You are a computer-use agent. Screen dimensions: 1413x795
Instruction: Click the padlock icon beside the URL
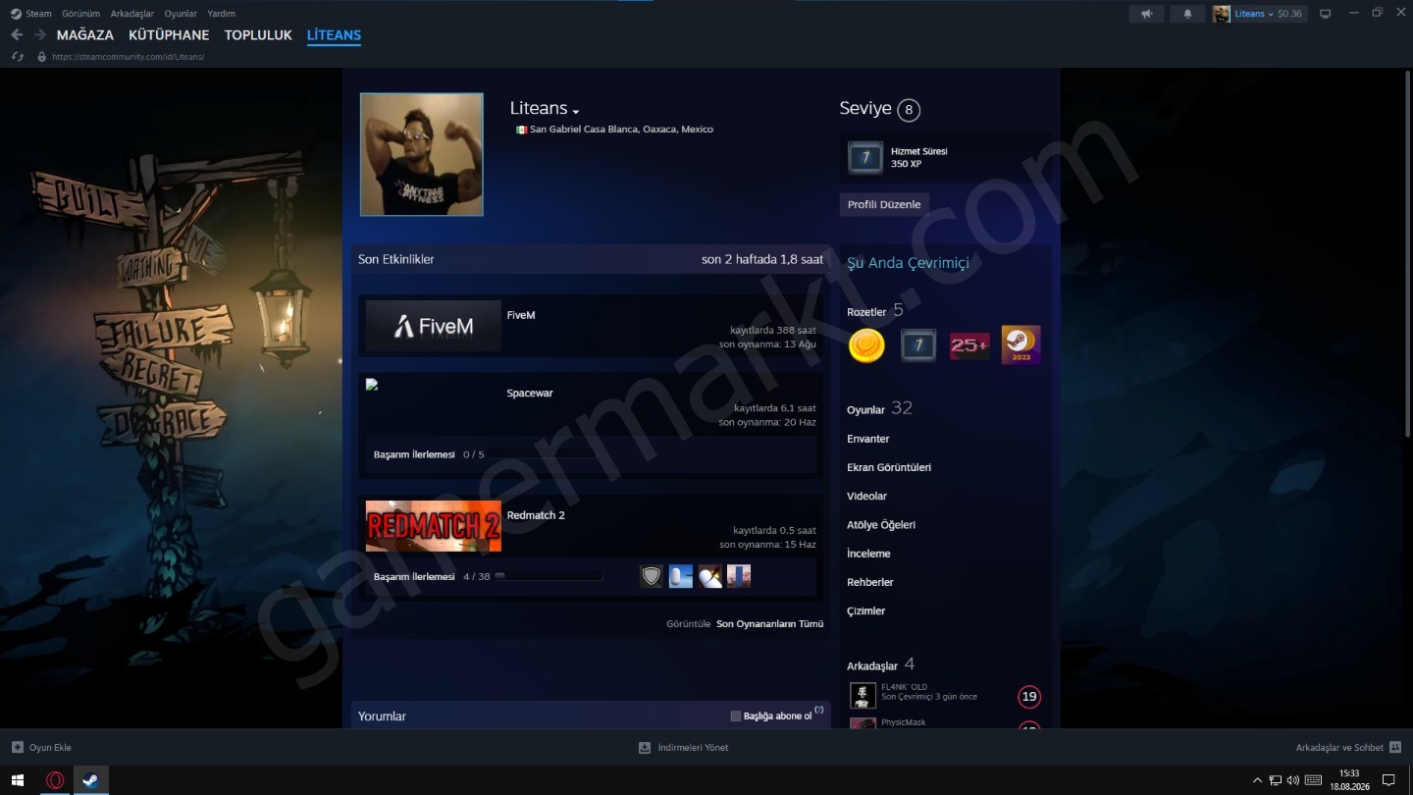tap(41, 57)
